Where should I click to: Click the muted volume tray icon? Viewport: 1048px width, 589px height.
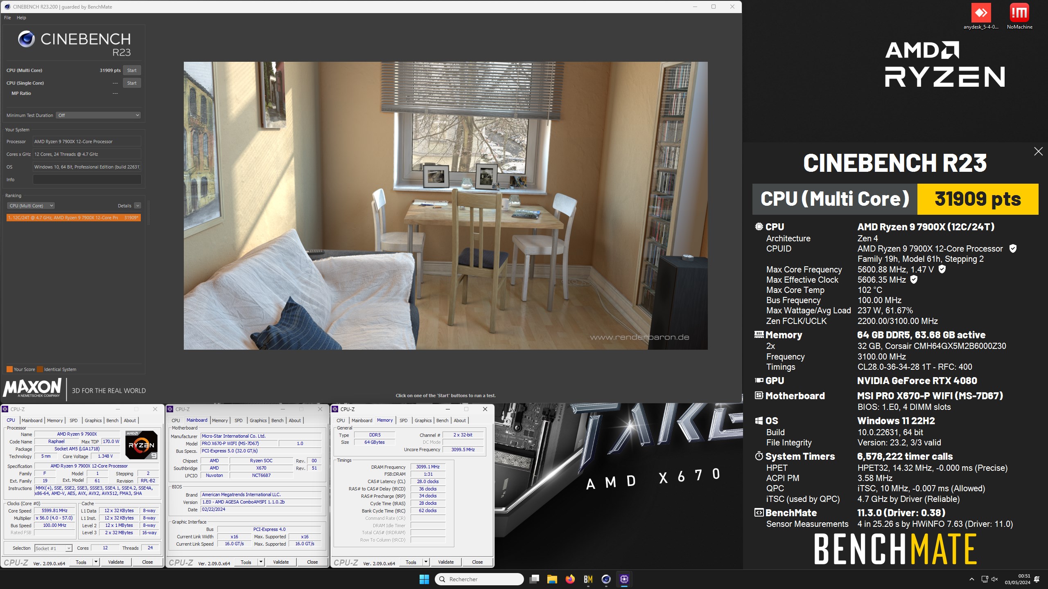pos(994,579)
